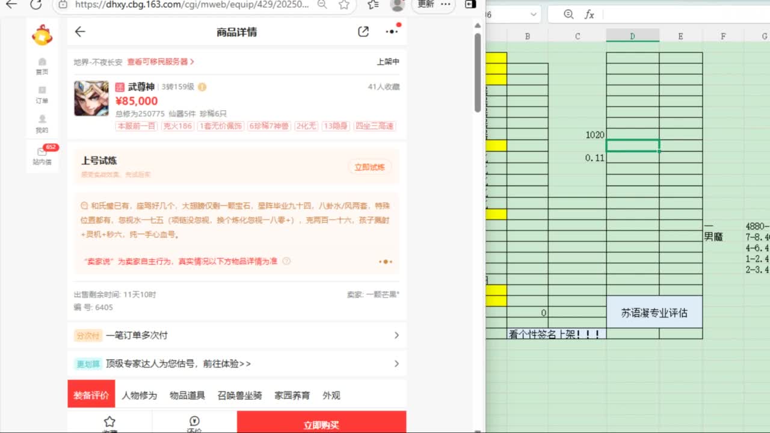Screen dimensions: 770x433
Task: Switch to the 外观 tab
Action: coord(331,395)
